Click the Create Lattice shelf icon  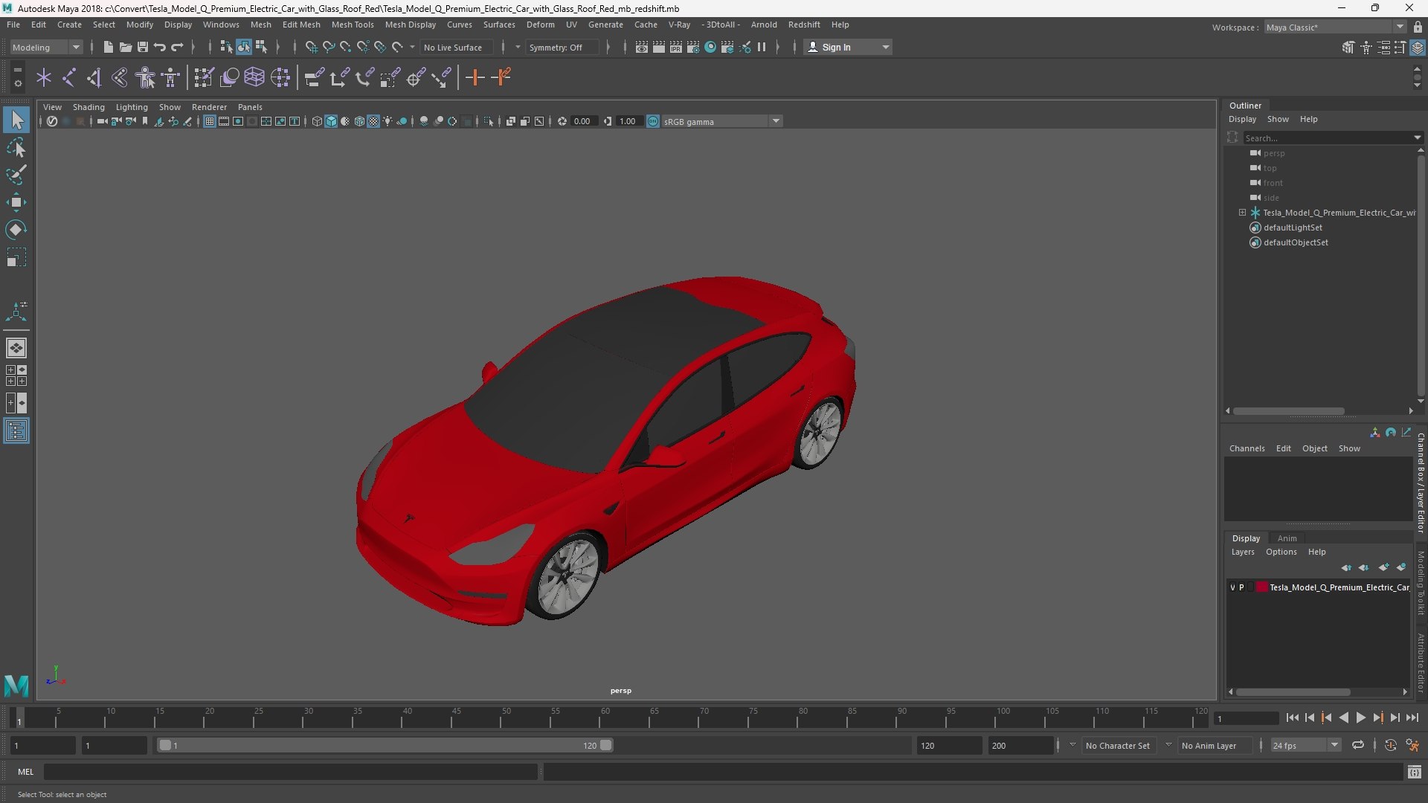[x=254, y=77]
